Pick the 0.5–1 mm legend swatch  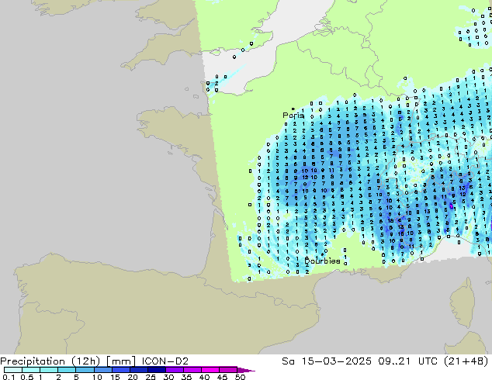31,370
